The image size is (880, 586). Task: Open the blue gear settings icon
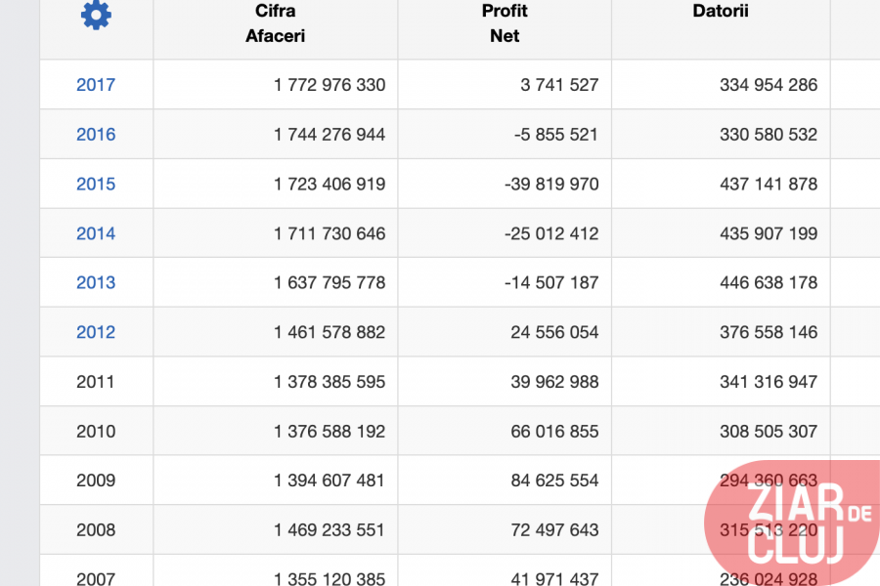coord(96,15)
